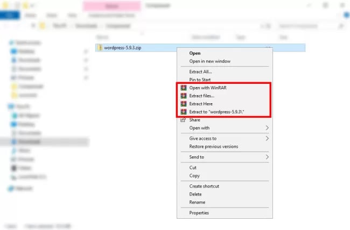Expand the Send to submenu arrow
Screen dimensions: 350x230
pyautogui.click(x=267, y=157)
